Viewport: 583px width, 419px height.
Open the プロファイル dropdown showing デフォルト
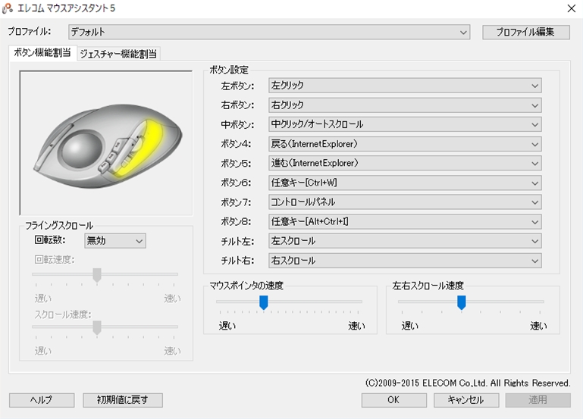pos(269,32)
